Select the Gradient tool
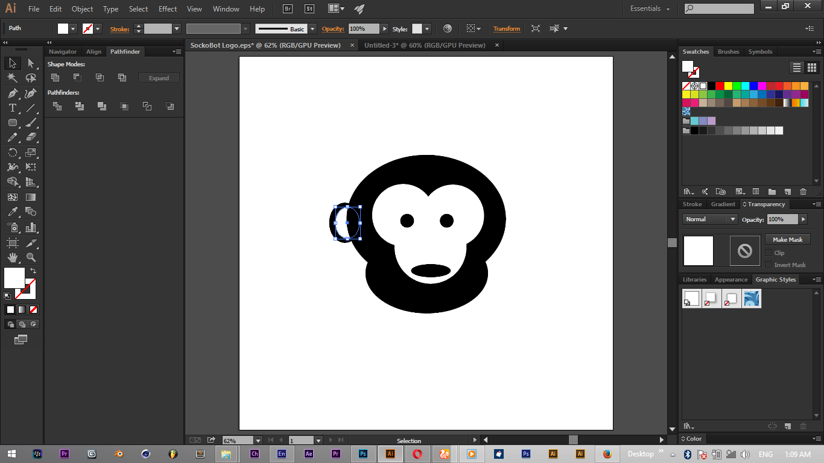 click(31, 197)
